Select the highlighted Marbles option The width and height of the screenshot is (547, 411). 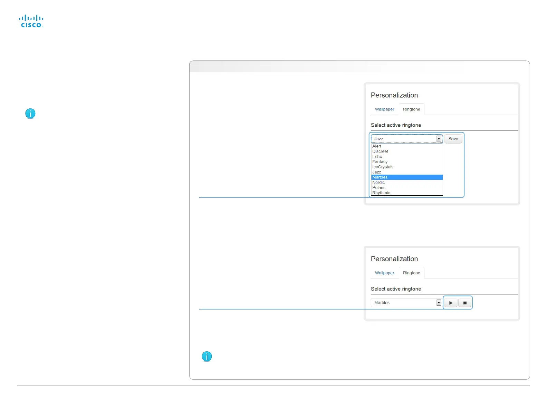407,177
